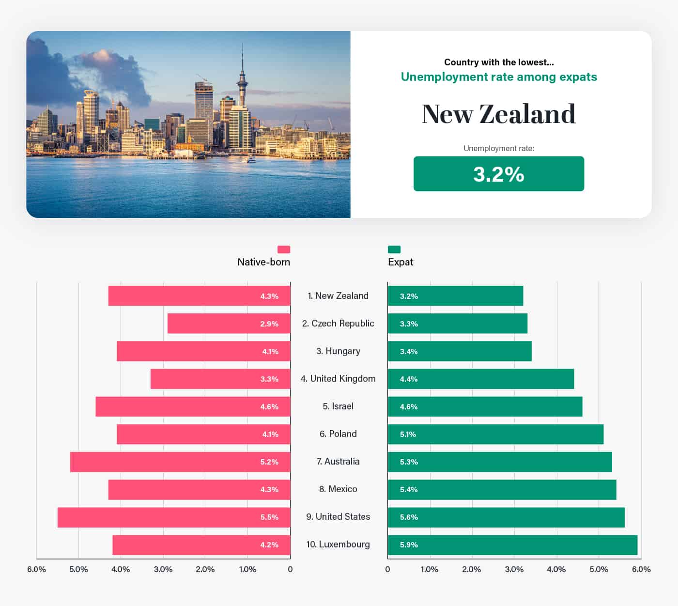Click Luxembourg's 5.9% expat bar

pyautogui.click(x=512, y=544)
